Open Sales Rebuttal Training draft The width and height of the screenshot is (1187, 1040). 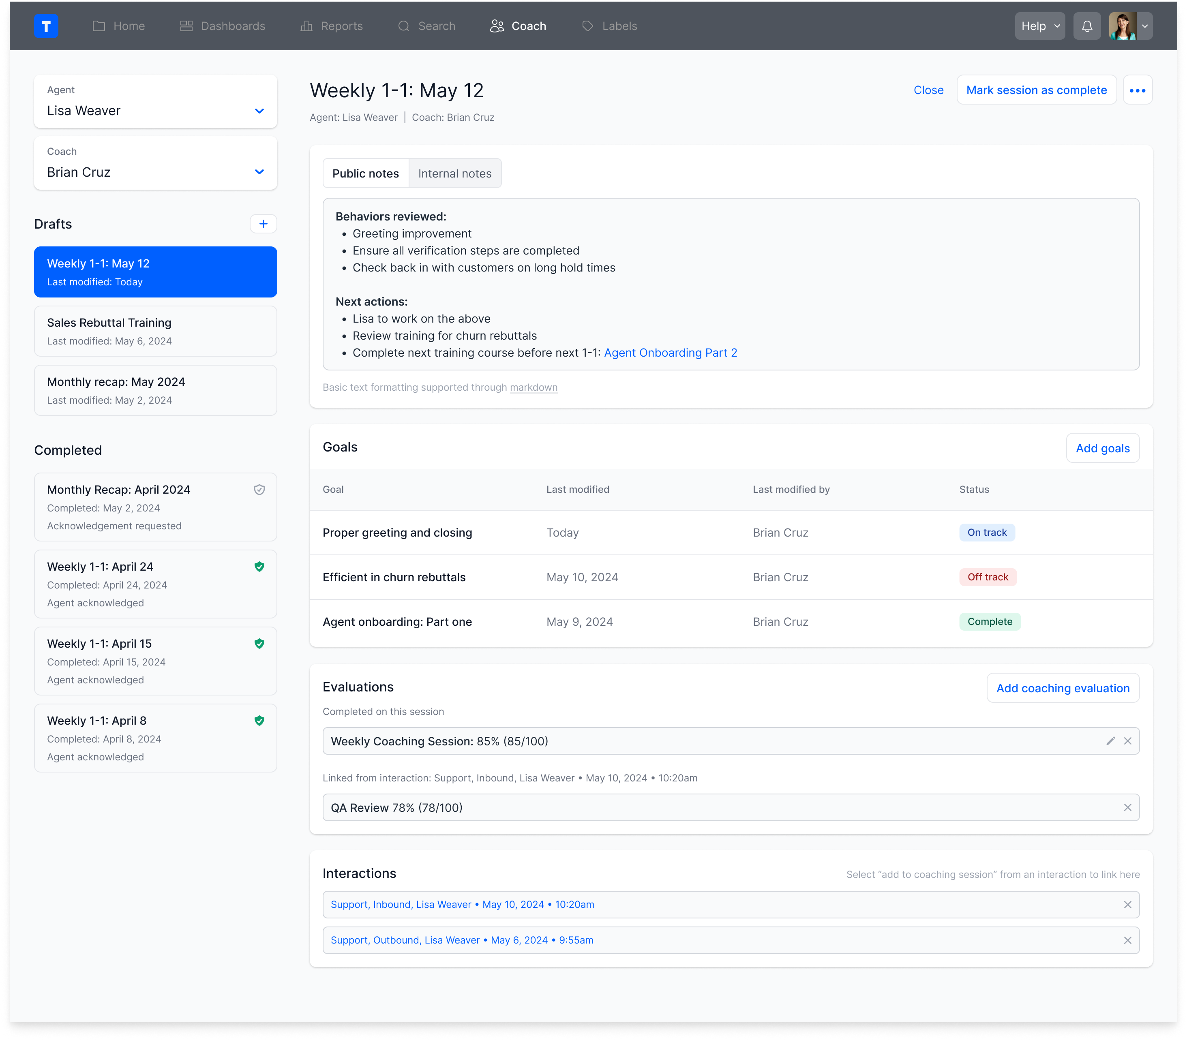(x=156, y=332)
